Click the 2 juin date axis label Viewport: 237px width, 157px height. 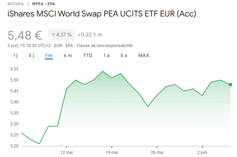202,152
